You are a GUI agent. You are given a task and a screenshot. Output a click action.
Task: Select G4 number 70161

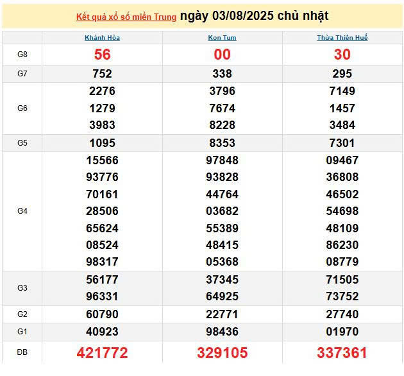[103, 194]
